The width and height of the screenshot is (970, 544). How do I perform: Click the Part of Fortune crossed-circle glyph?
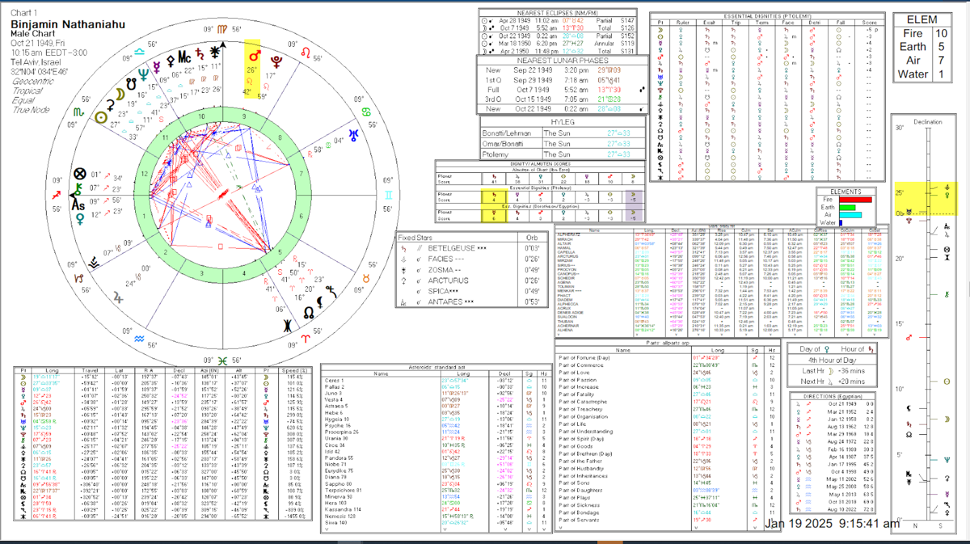[x=79, y=174]
